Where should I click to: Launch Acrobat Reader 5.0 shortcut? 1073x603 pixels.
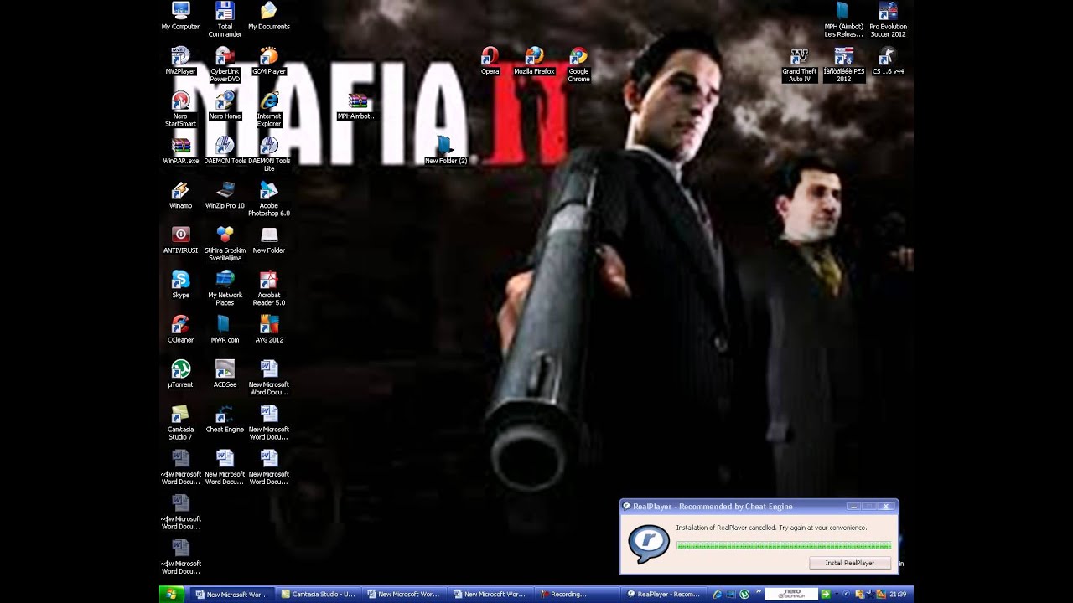click(269, 288)
